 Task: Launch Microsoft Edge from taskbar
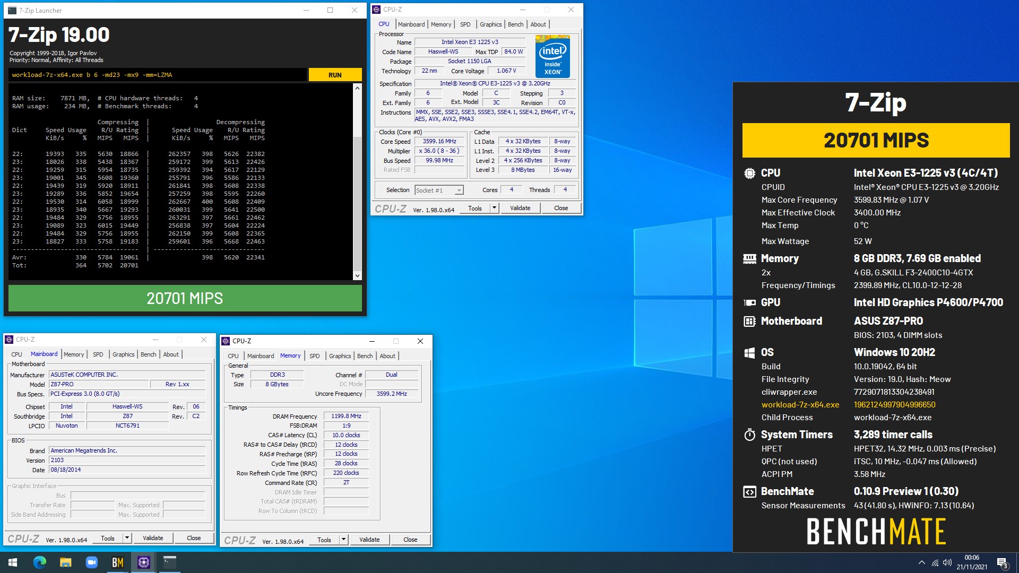tap(39, 562)
